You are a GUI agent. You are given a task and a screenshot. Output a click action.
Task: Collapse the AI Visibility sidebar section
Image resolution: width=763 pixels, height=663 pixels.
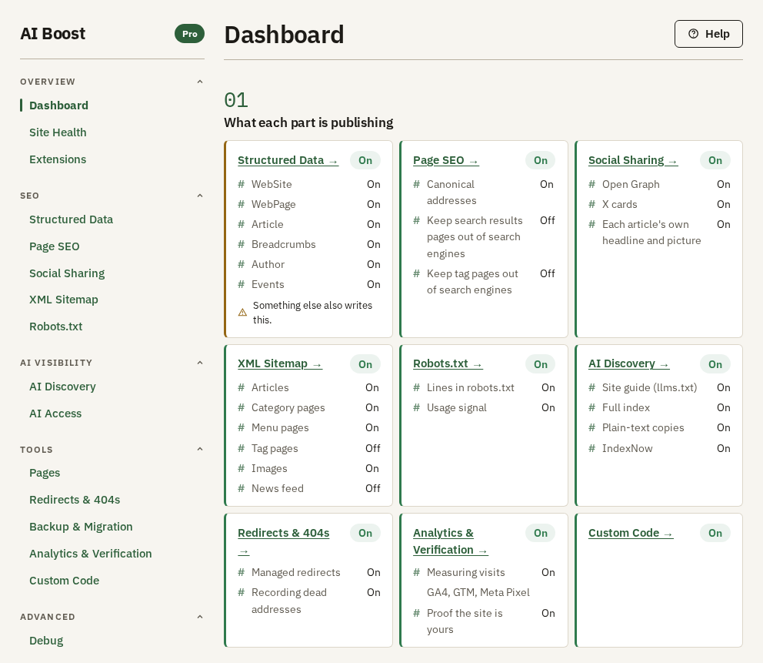[199, 363]
